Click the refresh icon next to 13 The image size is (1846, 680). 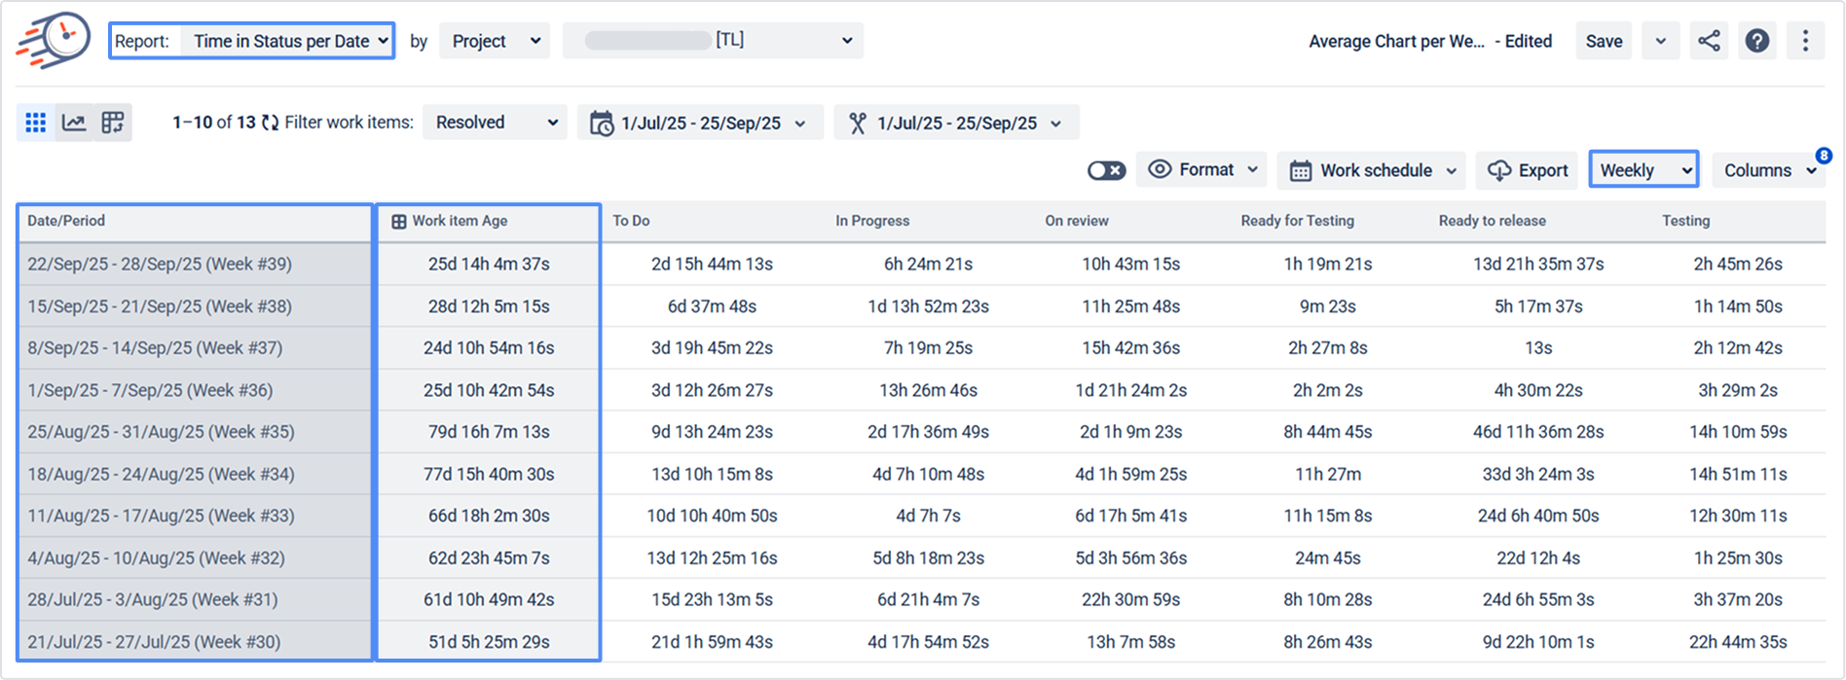tap(270, 123)
